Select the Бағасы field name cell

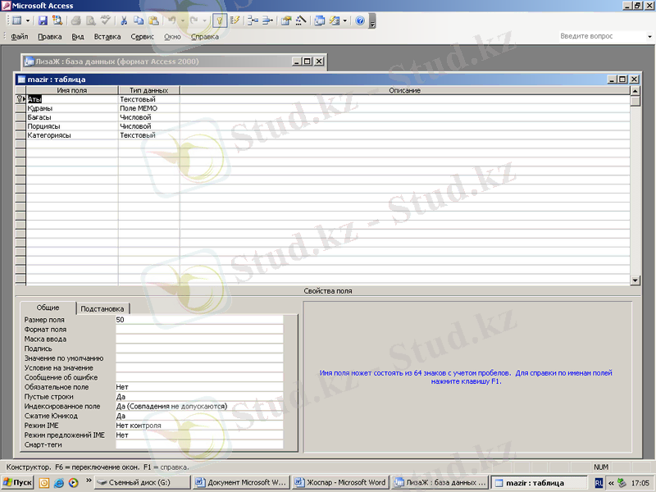[x=72, y=117]
